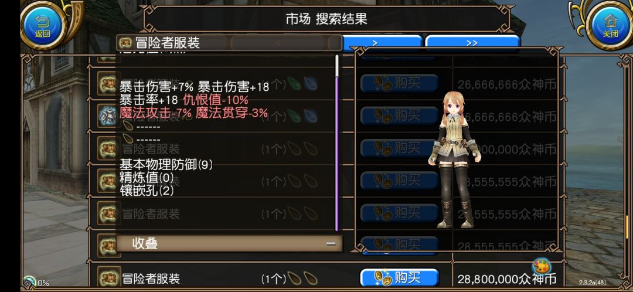Tap the 关闭 home button

(610, 25)
